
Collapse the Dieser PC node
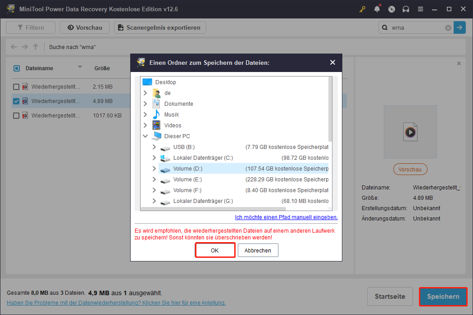pyautogui.click(x=146, y=136)
